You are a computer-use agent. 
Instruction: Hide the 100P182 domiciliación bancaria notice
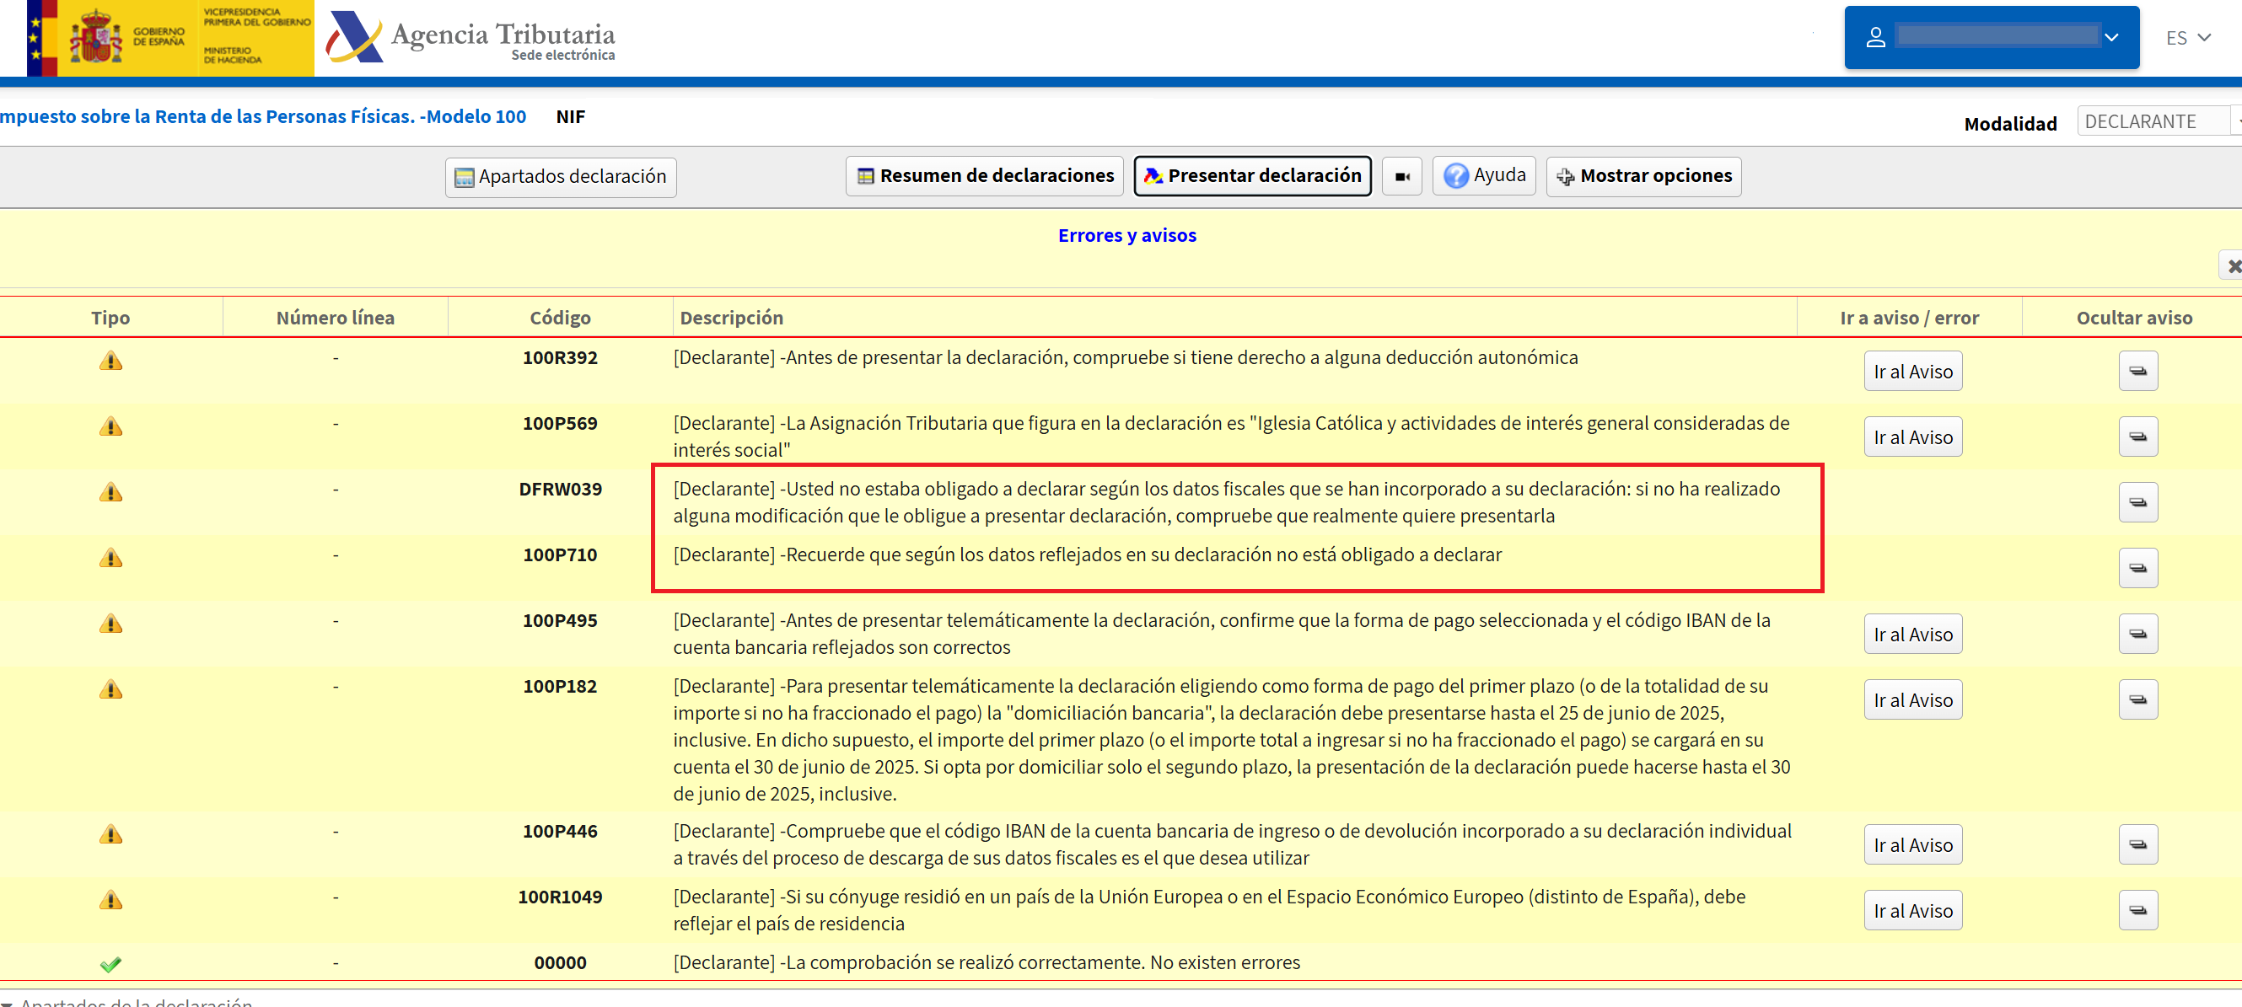click(2137, 700)
